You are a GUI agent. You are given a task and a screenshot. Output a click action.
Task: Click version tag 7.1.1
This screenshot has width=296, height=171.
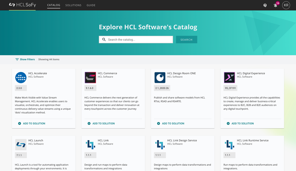(21, 155)
